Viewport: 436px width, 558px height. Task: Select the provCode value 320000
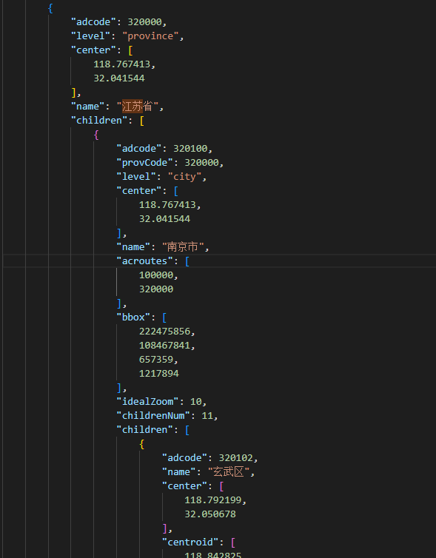coord(201,163)
